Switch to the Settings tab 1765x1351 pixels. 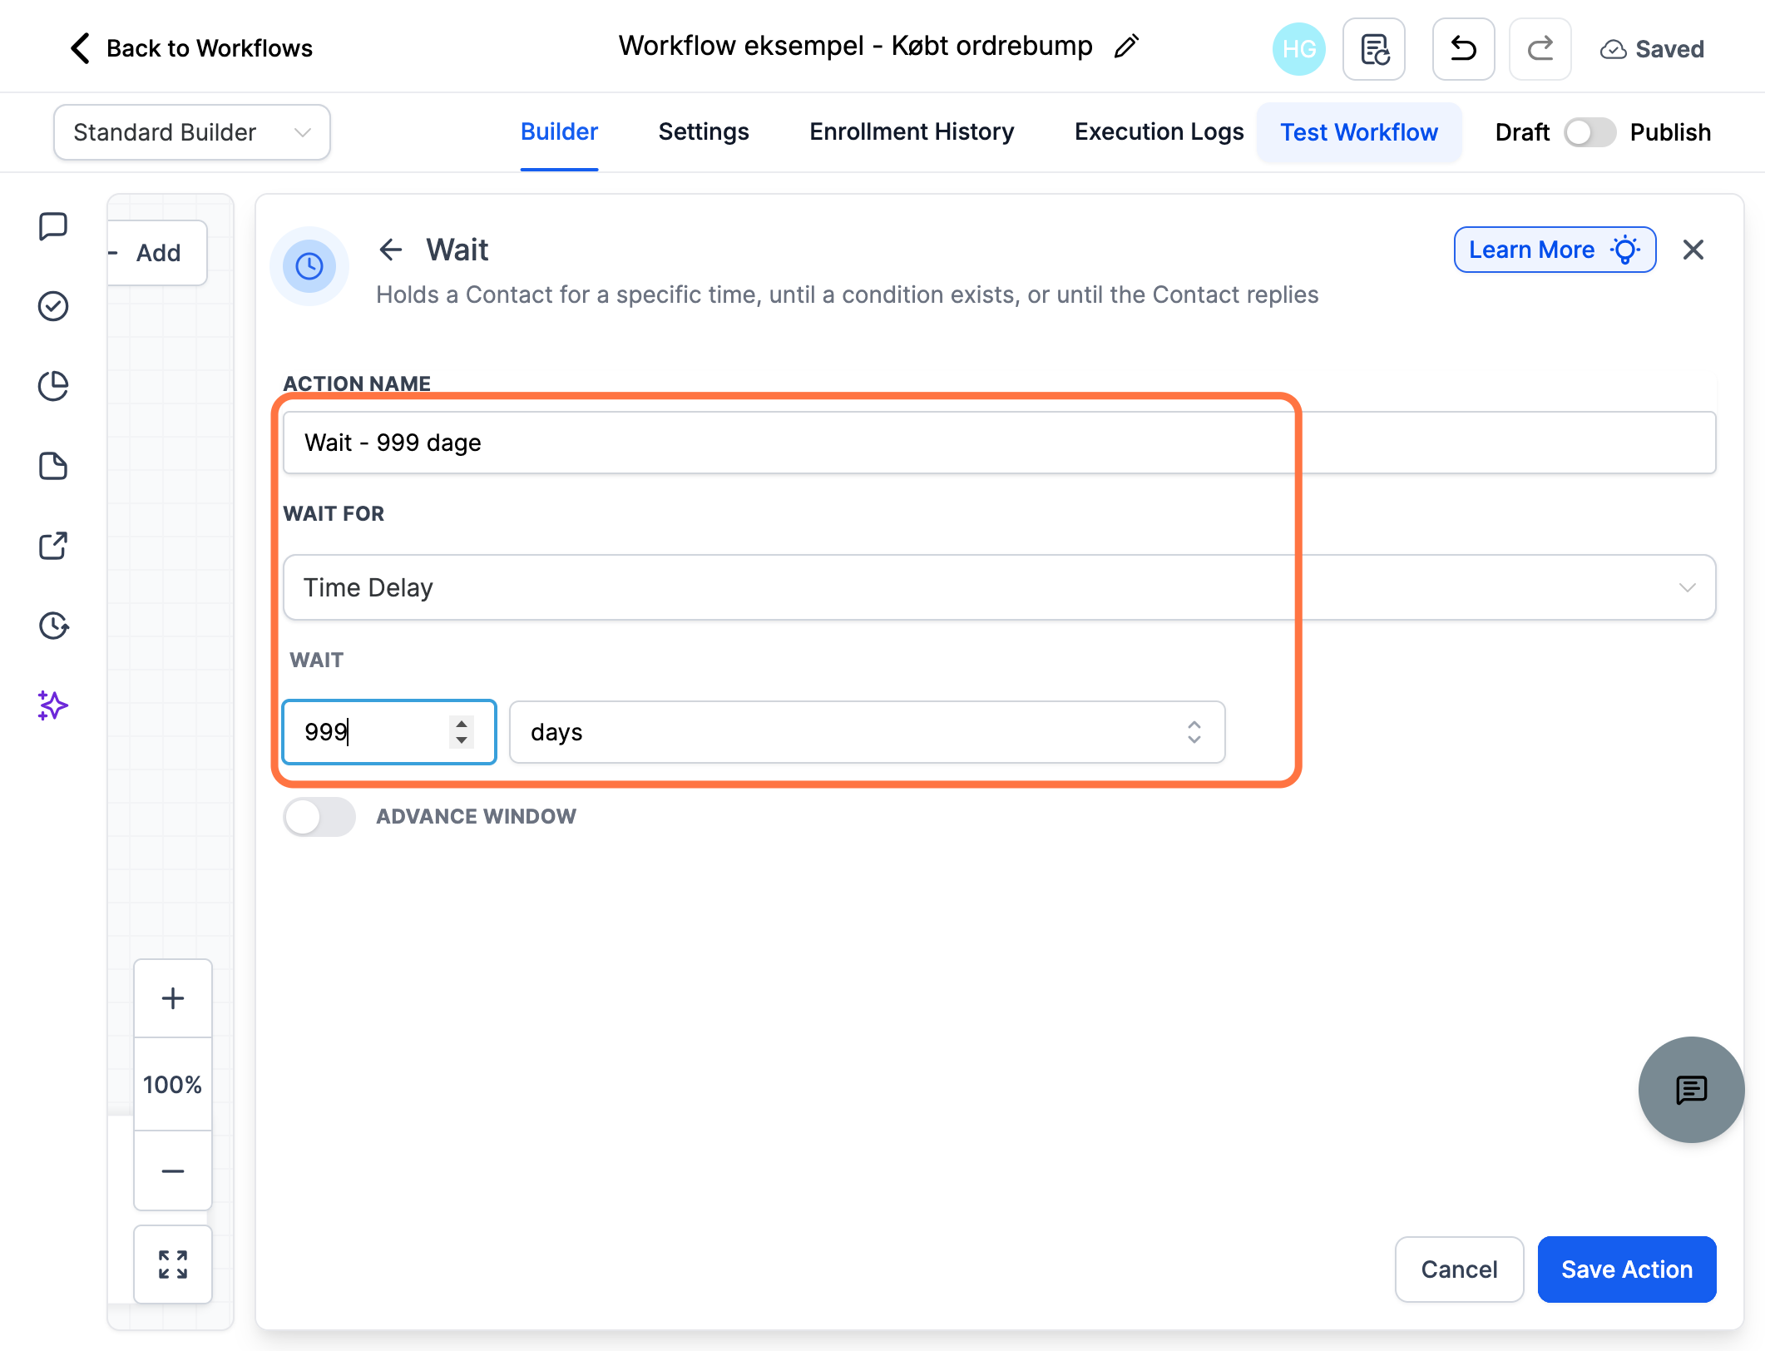[x=704, y=132]
